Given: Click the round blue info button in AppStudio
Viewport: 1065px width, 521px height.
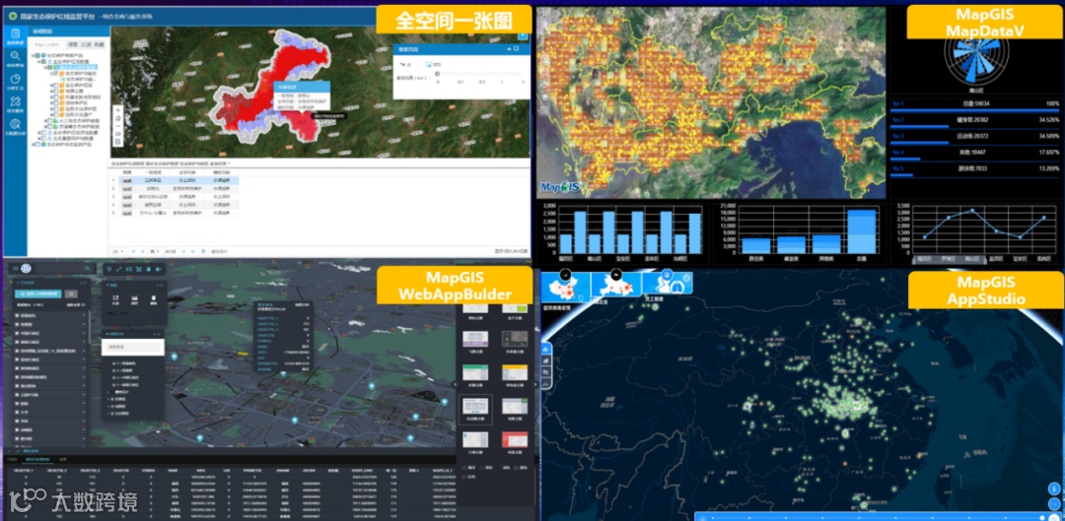Looking at the screenshot, I should 1053,488.
